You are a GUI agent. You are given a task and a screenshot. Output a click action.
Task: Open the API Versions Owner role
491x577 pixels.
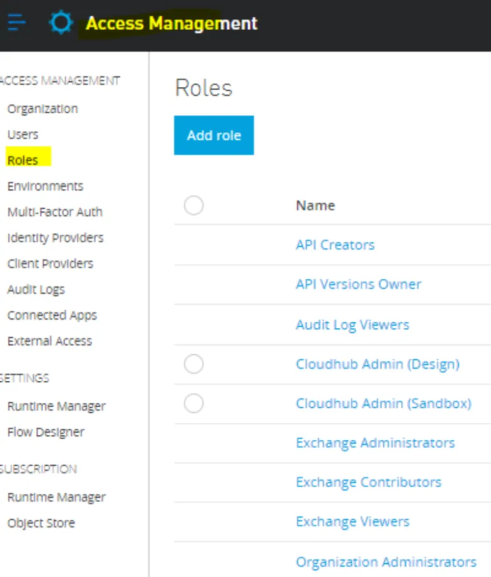[x=358, y=284]
